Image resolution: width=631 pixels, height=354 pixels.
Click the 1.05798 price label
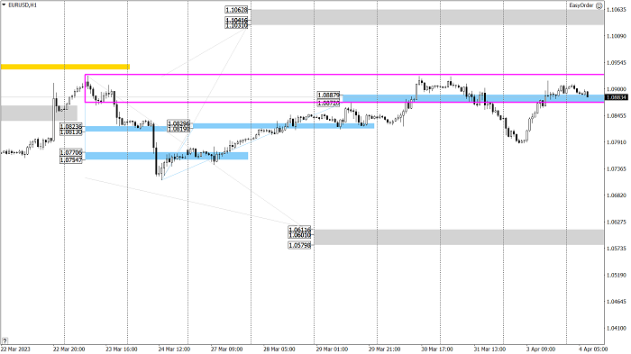coord(300,245)
